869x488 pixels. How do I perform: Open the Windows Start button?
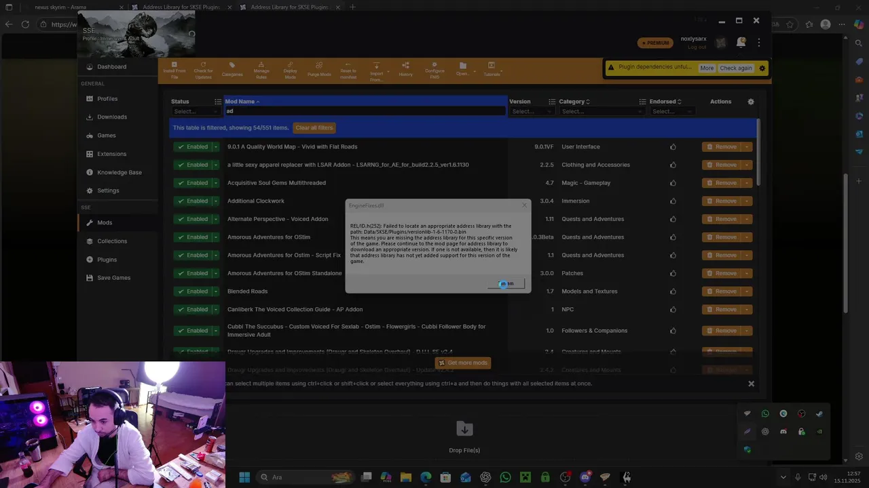tap(244, 477)
